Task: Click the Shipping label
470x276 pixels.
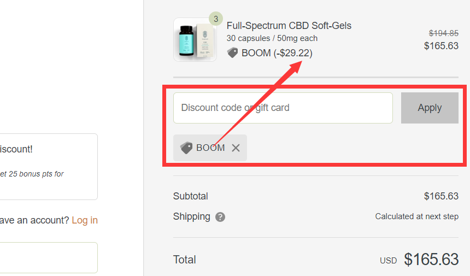Action: pos(191,216)
